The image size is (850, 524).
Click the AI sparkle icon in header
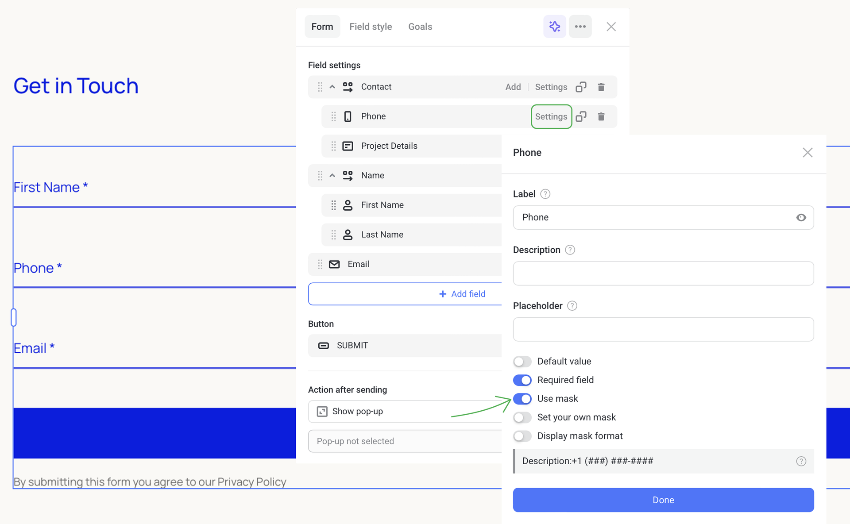pyautogui.click(x=554, y=27)
